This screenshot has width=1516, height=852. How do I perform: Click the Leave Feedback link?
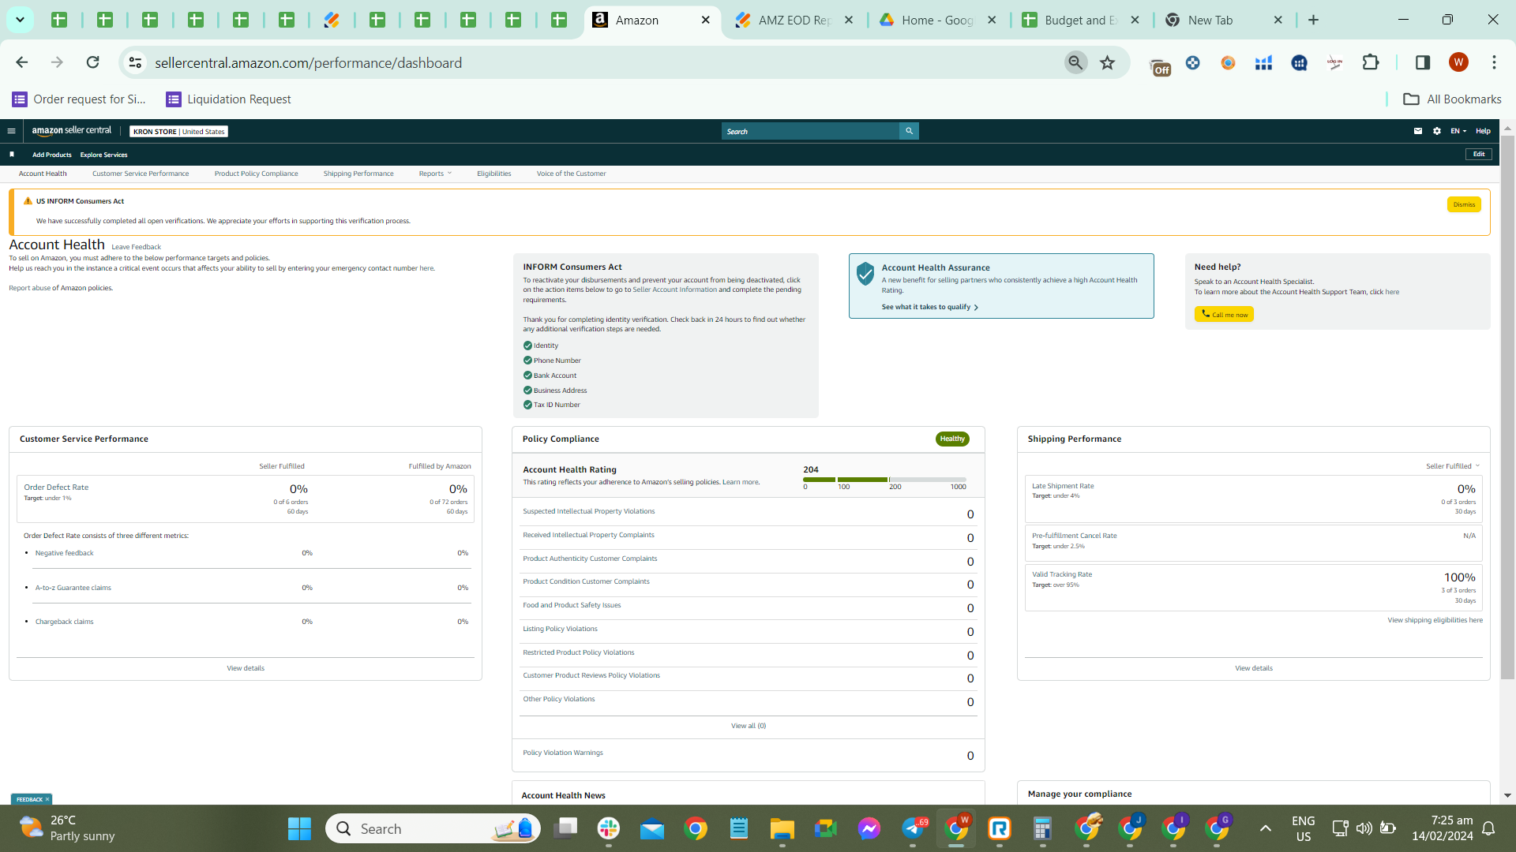coord(136,247)
